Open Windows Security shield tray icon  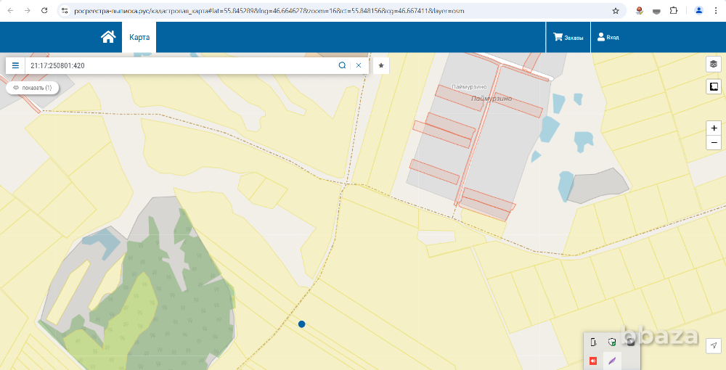click(612, 342)
